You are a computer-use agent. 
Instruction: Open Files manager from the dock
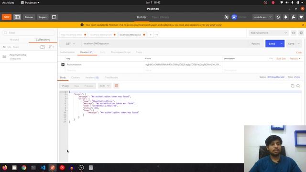14,168
